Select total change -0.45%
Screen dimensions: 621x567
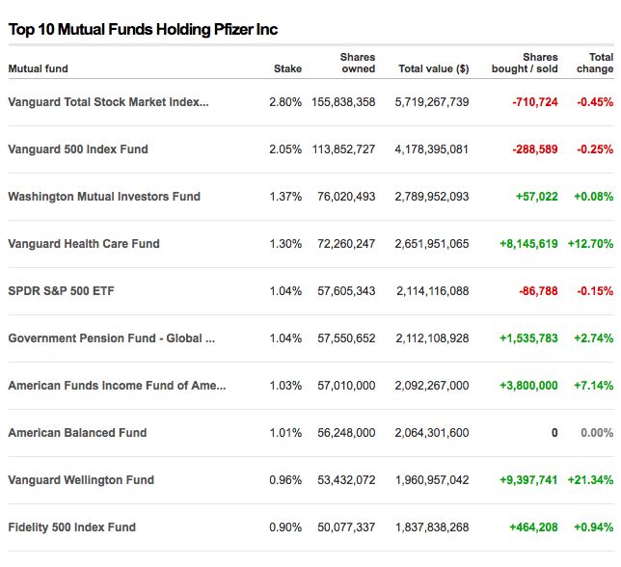[x=595, y=102]
